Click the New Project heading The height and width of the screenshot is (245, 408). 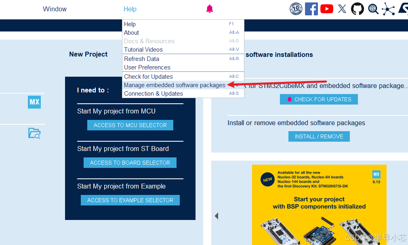coord(88,54)
